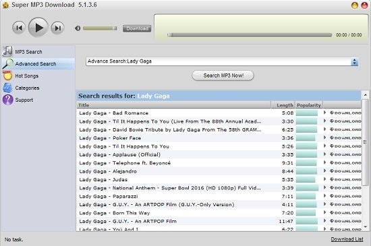371x246 pixels.
Task: Mute using the speaker icon
Action: tap(78, 28)
